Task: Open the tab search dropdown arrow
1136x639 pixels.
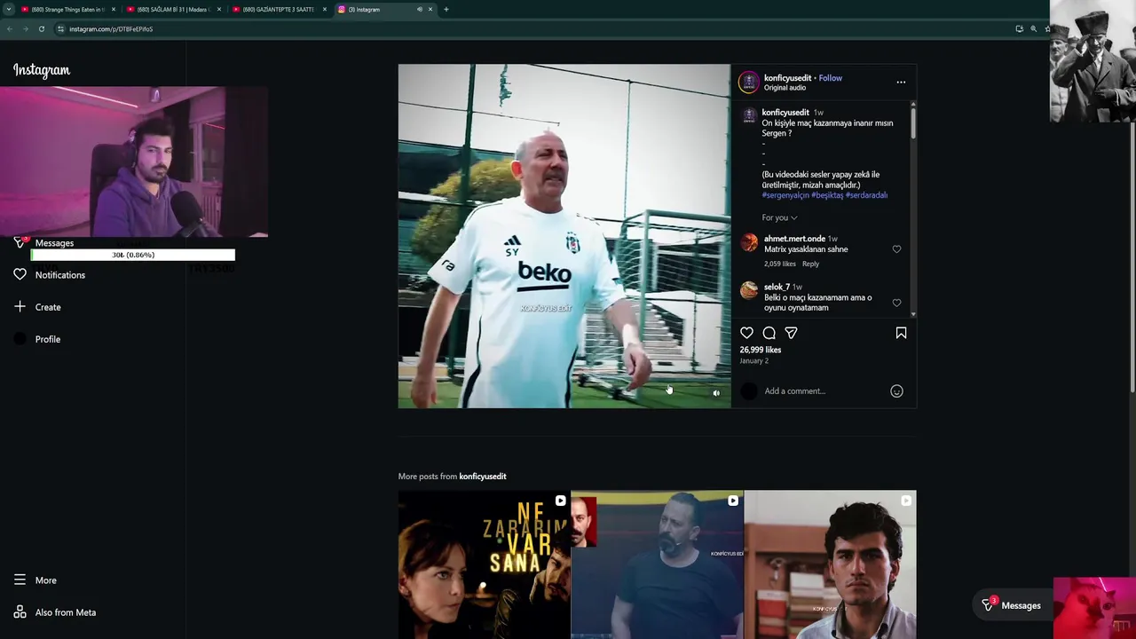Action: 8,10
